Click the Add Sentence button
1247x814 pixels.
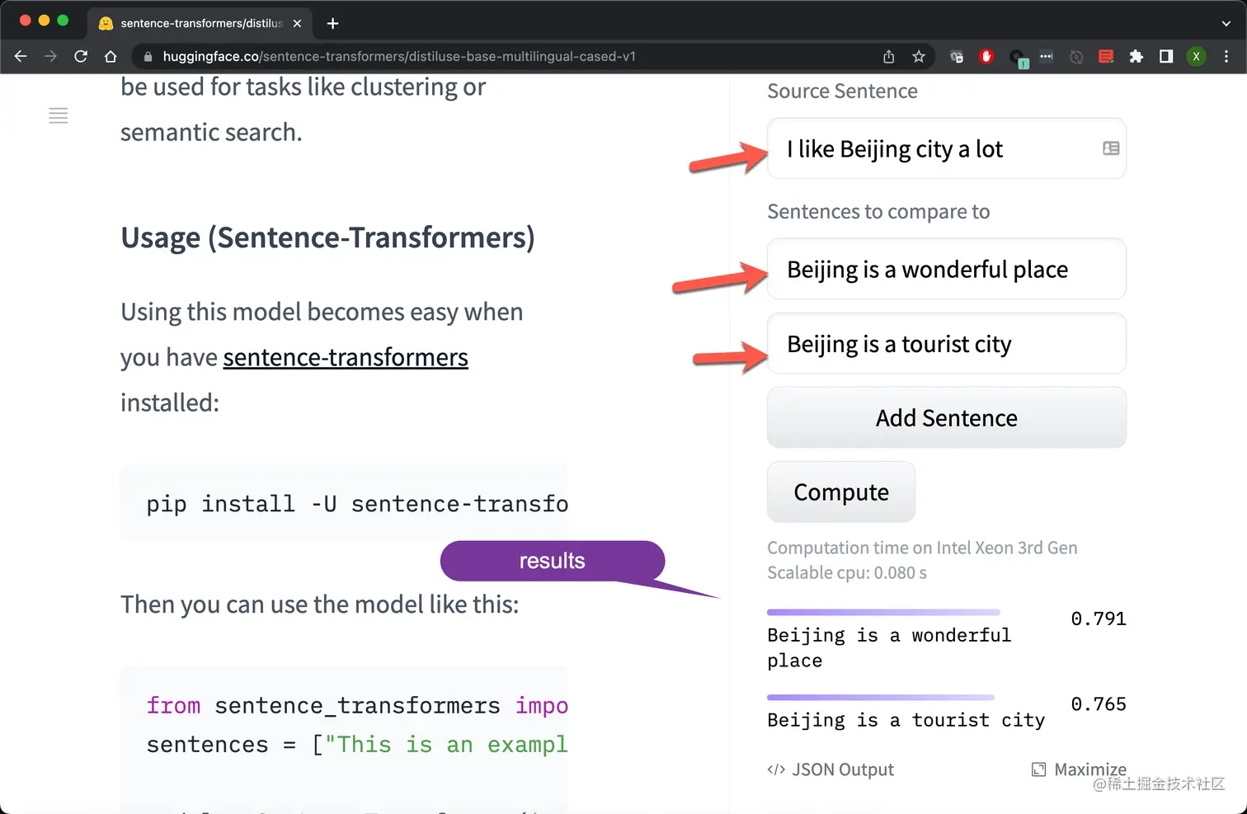[947, 417]
